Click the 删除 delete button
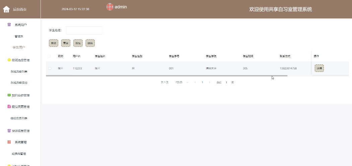Viewport: 352px width, 166px height. pos(90,43)
